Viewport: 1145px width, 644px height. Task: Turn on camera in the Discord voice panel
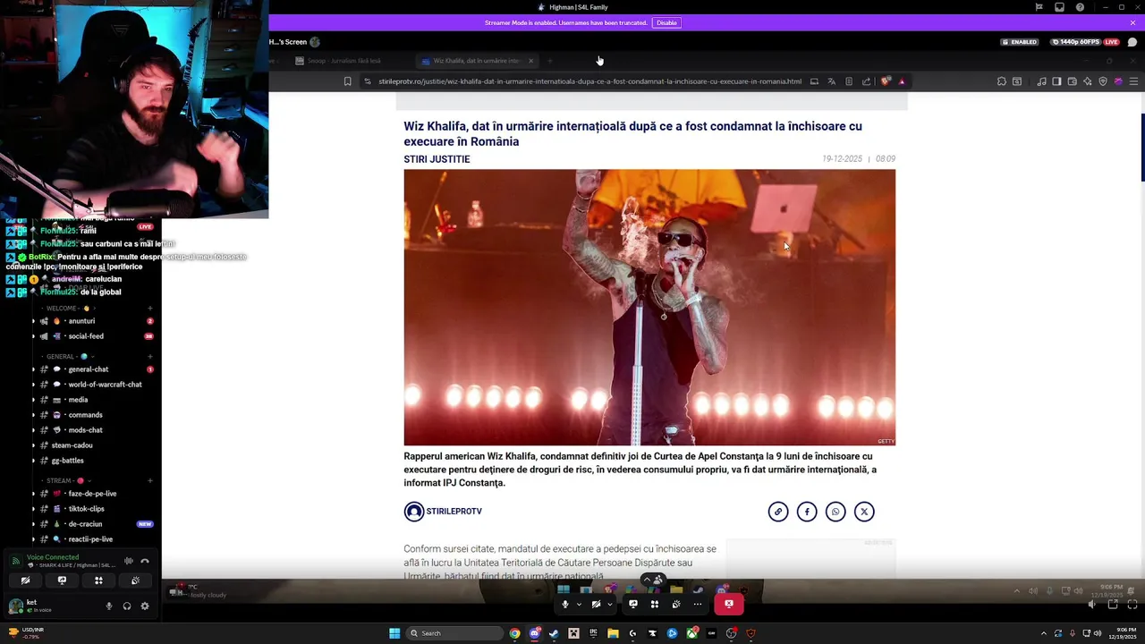pos(25,580)
